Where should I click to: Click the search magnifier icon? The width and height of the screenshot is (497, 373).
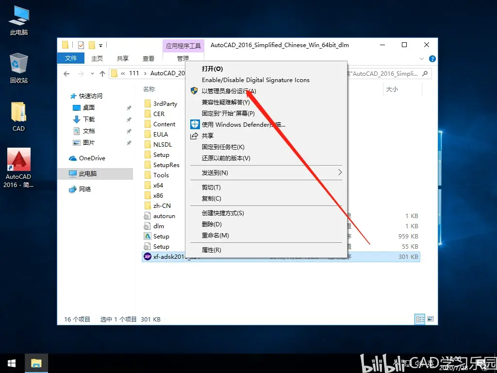coord(425,74)
